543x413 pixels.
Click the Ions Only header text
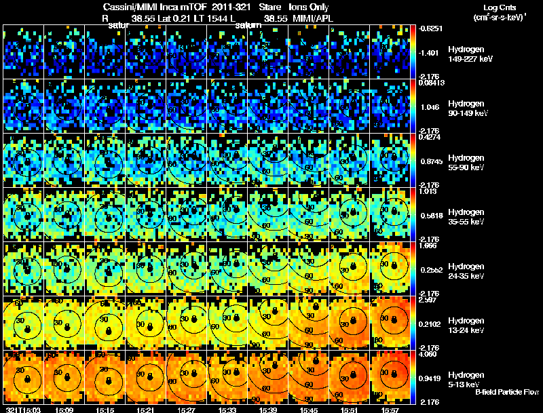click(309, 7)
